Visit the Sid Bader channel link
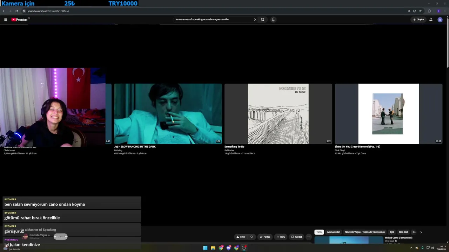The image size is (449, 252). point(229,150)
